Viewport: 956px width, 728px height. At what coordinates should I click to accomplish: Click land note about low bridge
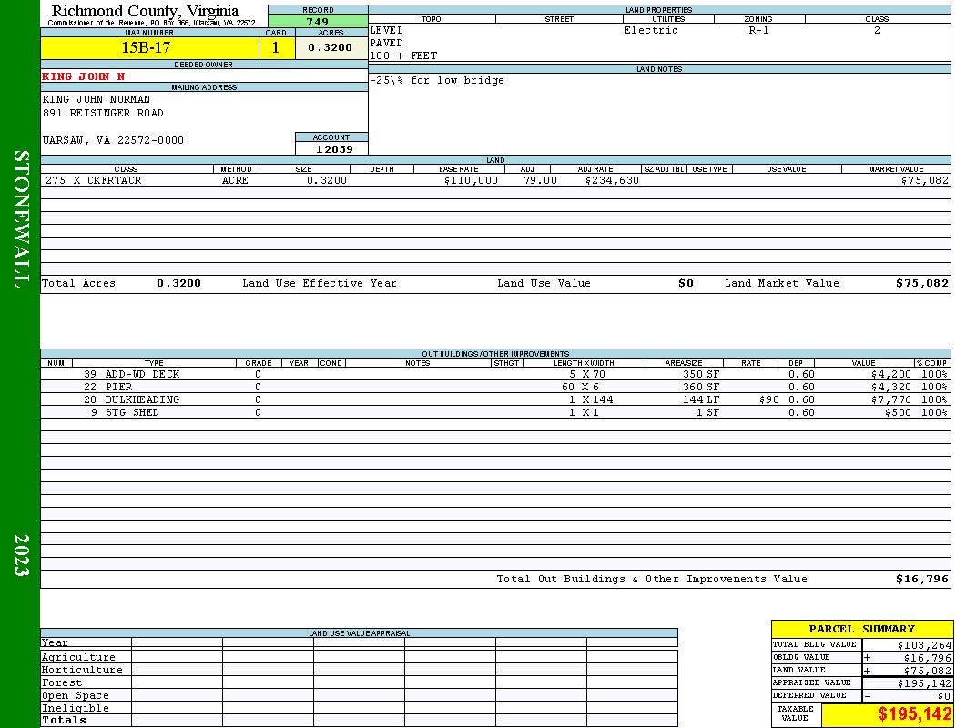pyautogui.click(x=436, y=80)
